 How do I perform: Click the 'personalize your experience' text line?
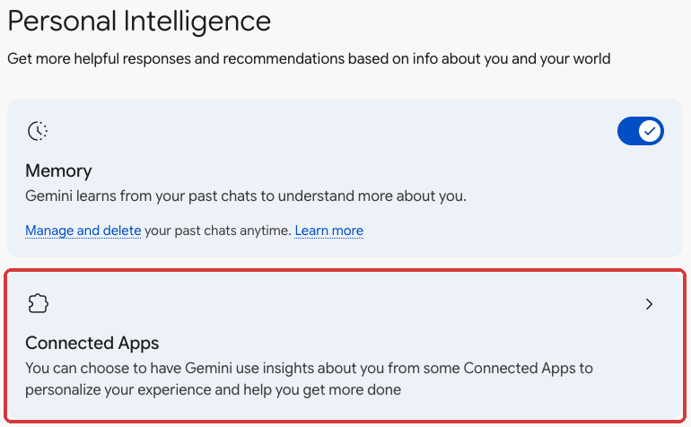pos(213,390)
